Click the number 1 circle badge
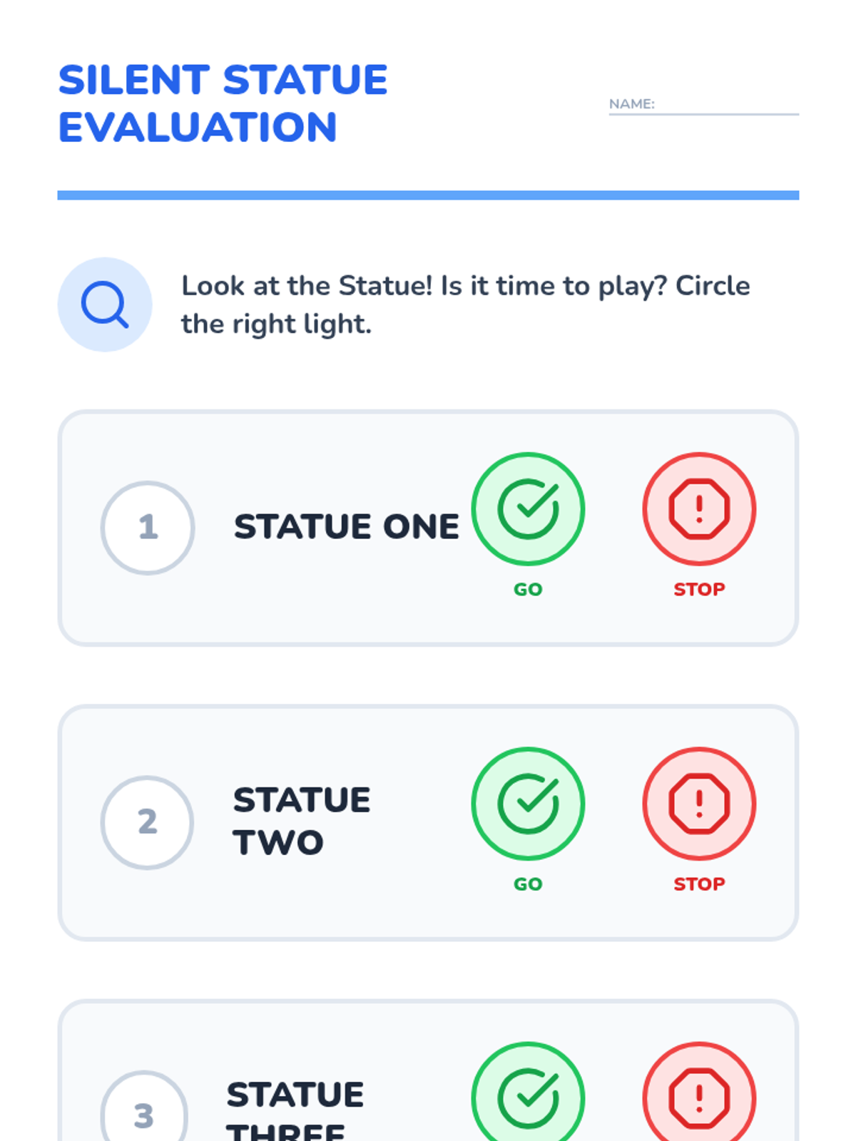Image resolution: width=856 pixels, height=1141 pixels. (148, 528)
